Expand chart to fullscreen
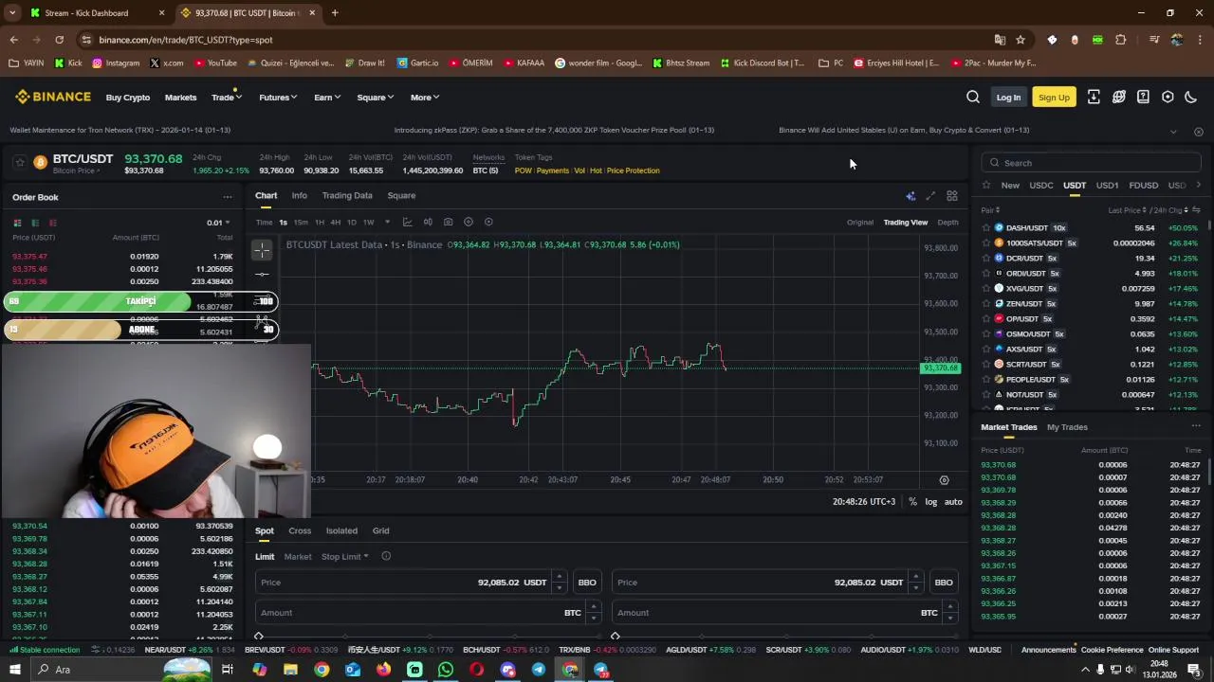Screen dimensions: 1214x682 tap(930, 196)
